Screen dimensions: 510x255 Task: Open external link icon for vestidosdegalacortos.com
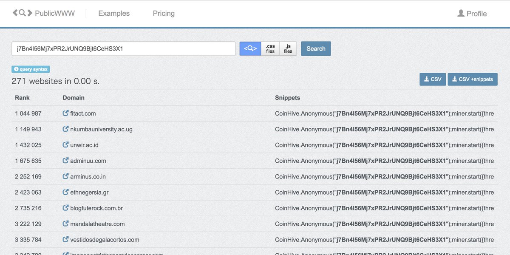coord(65,240)
